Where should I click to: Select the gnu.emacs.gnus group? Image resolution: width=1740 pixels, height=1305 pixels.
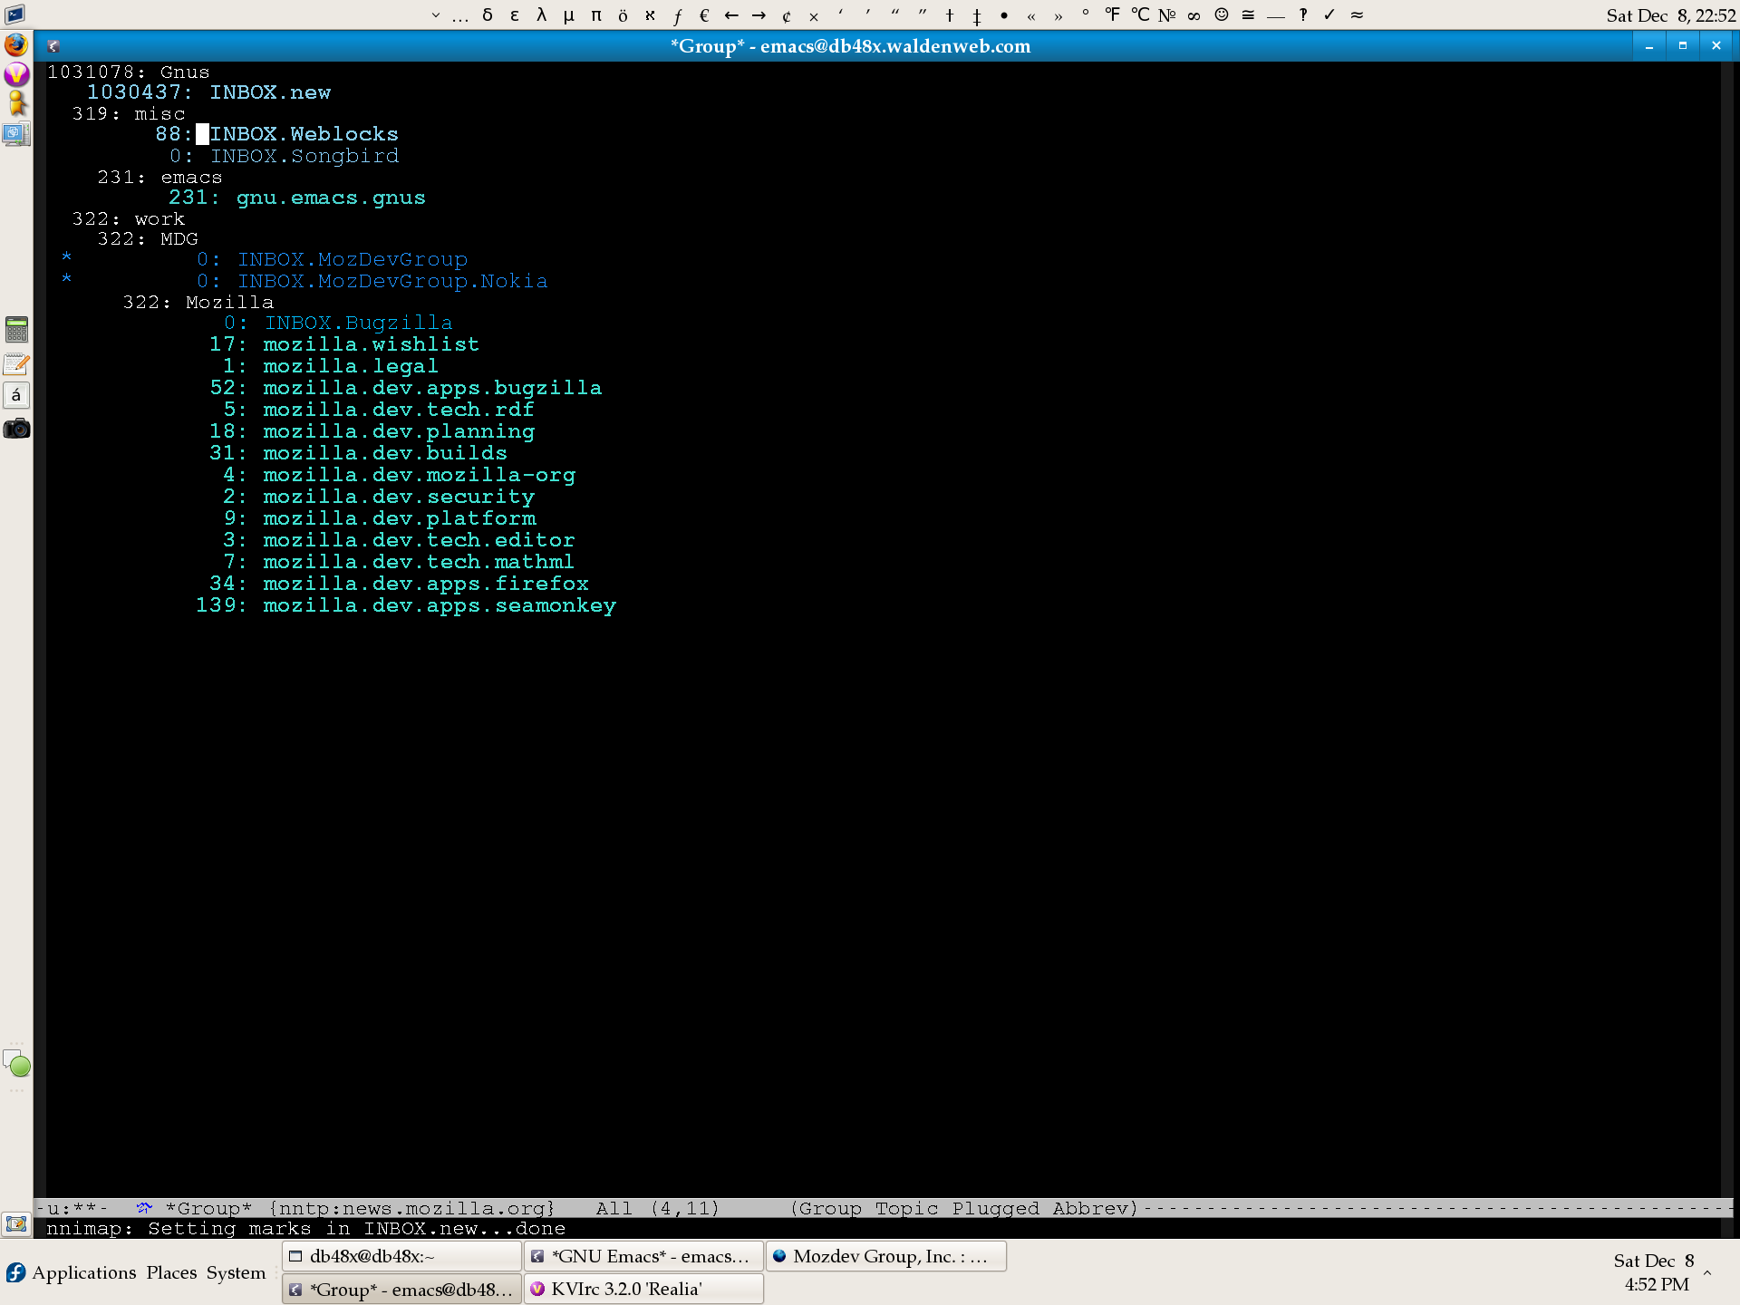[297, 198]
